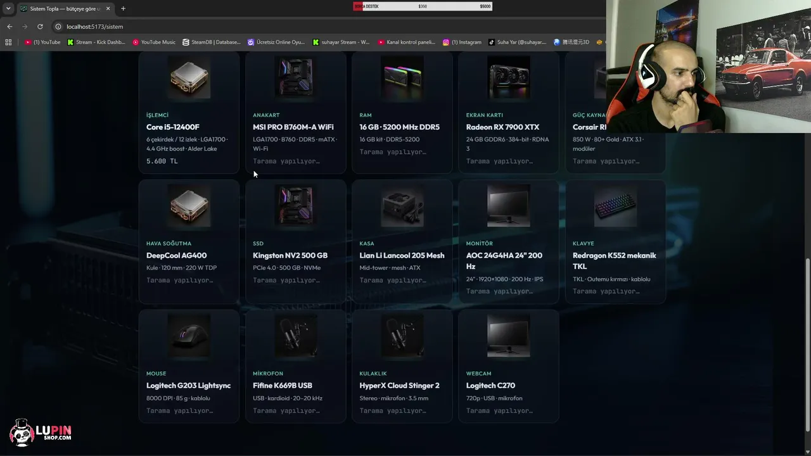Click the AOC 24G4HA monitor image
811x456 pixels.
(509, 206)
